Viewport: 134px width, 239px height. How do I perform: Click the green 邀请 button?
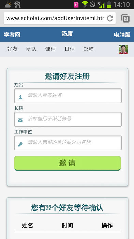coord(68,163)
